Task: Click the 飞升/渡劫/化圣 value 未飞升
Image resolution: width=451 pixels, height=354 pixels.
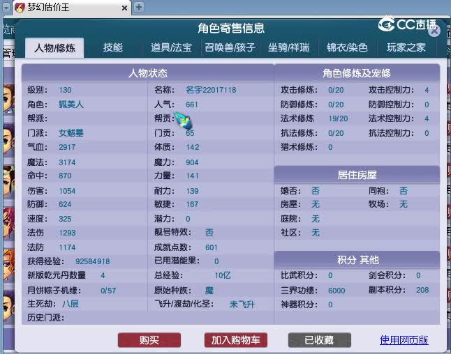Action: coord(242,305)
